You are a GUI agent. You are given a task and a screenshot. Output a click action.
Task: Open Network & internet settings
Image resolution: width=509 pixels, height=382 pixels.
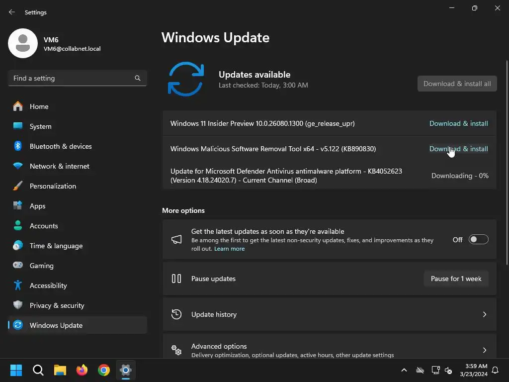click(x=77, y=166)
